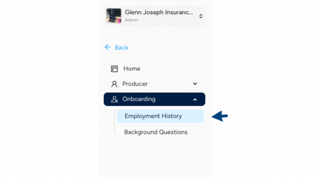
Task: Click the Home icon in the sidebar
Action: (114, 69)
